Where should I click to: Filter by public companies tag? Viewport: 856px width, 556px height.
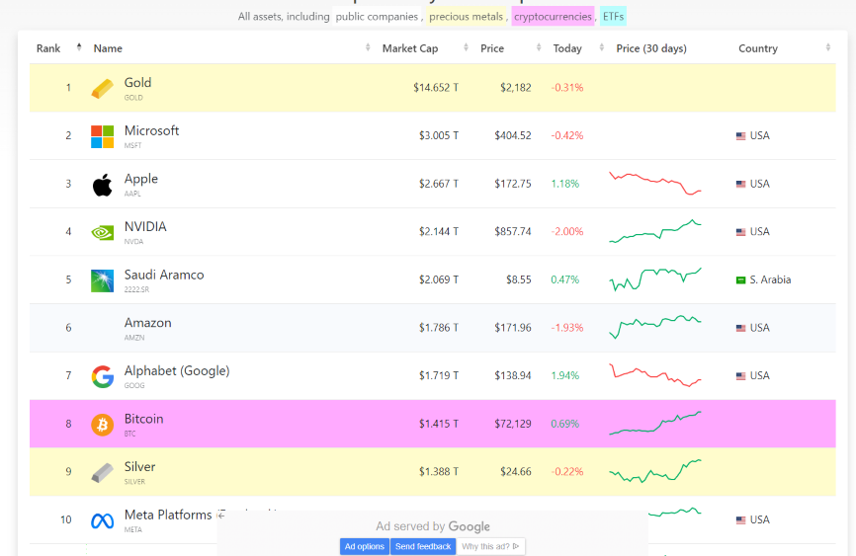point(377,17)
